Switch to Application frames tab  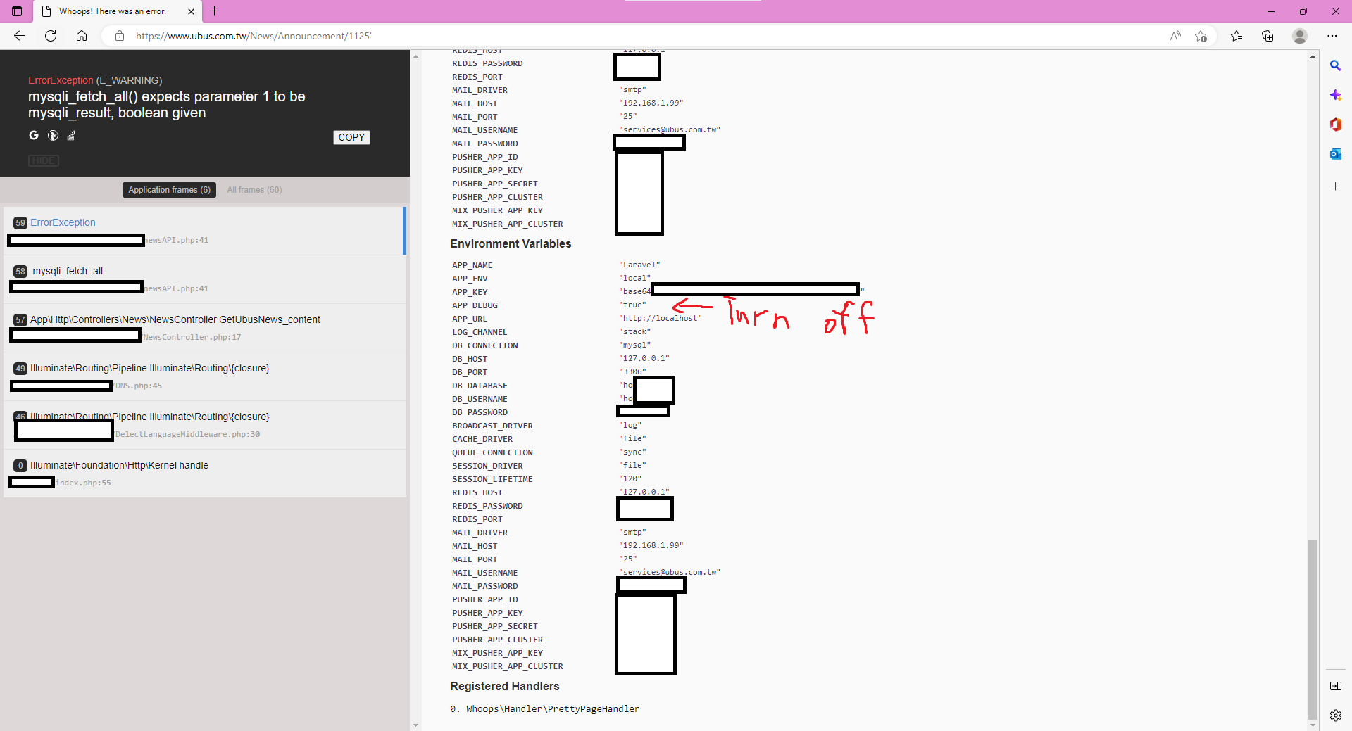coord(169,190)
